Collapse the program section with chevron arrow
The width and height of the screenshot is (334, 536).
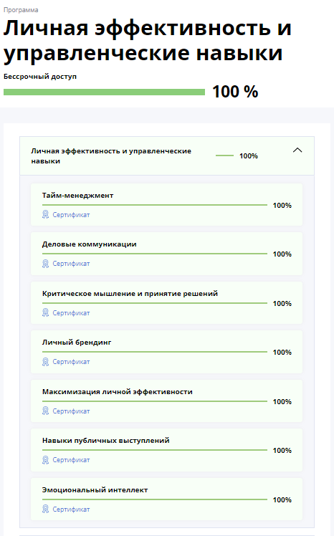point(297,150)
